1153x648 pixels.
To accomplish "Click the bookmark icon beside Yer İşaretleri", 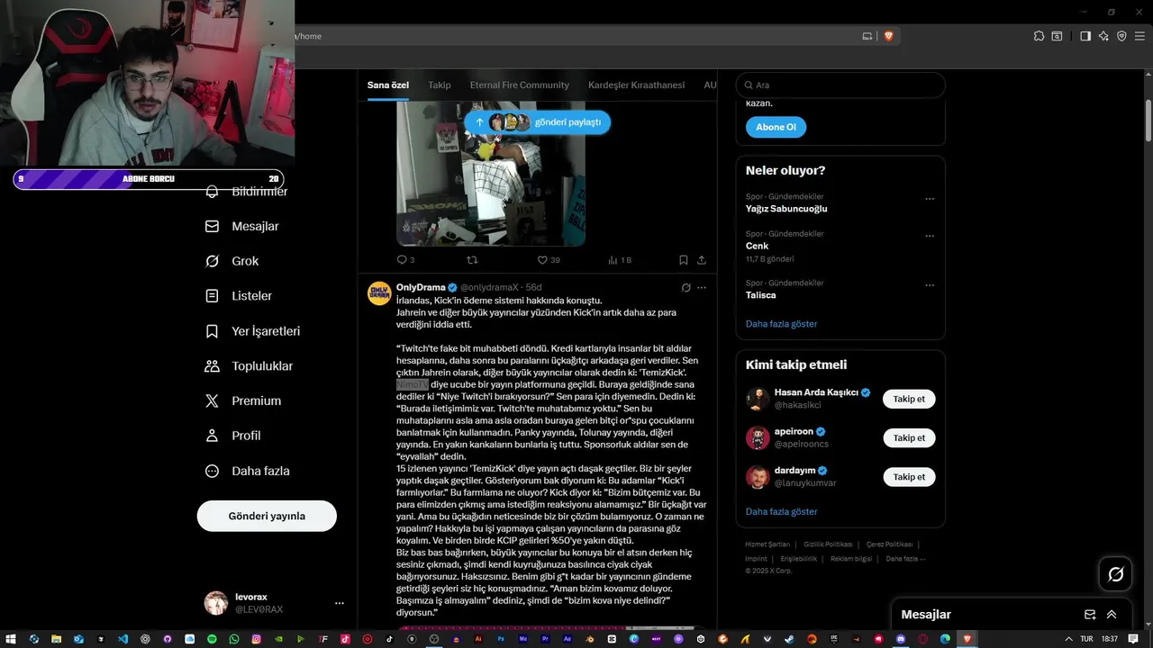I will point(212,331).
